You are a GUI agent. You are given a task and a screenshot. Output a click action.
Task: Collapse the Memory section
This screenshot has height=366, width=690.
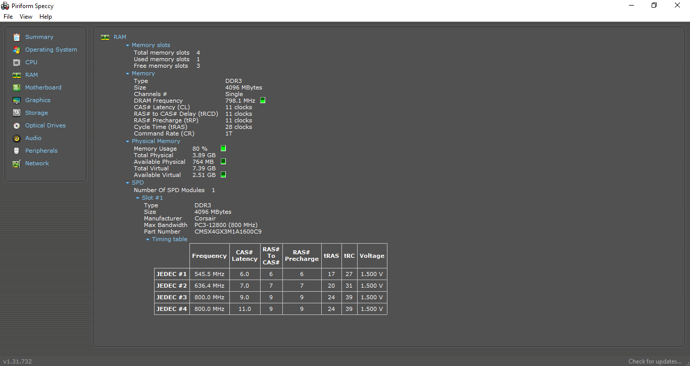128,73
